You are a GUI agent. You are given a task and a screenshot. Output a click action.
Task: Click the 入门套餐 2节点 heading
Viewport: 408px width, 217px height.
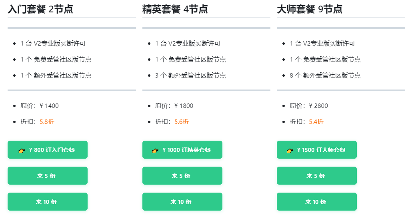pos(40,9)
